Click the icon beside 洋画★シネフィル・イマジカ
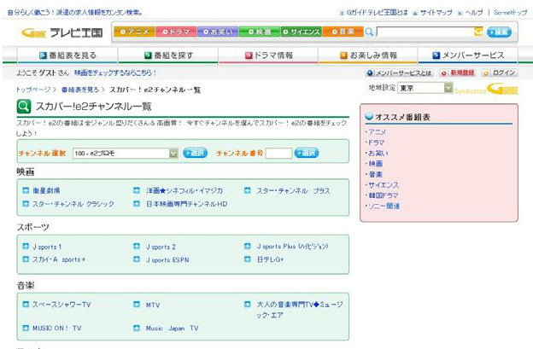This screenshot has height=349, width=533. pos(137,190)
